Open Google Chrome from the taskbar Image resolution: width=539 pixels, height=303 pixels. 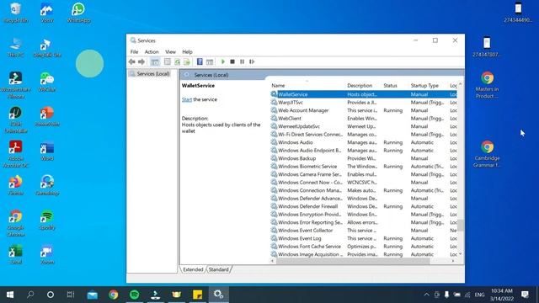point(114,295)
